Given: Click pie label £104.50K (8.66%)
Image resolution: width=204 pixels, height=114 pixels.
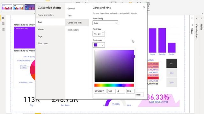Looking at the screenshot, I should [x=23, y=60].
